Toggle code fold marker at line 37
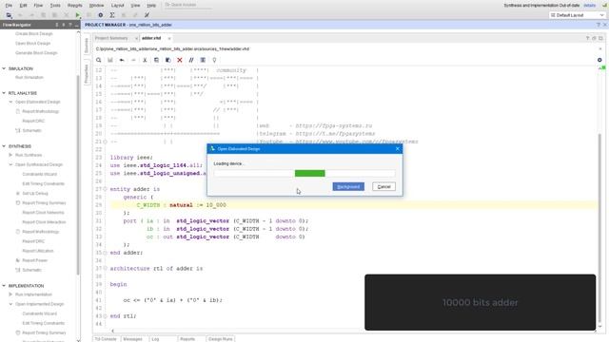The height and width of the screenshot is (342, 609). click(105, 268)
